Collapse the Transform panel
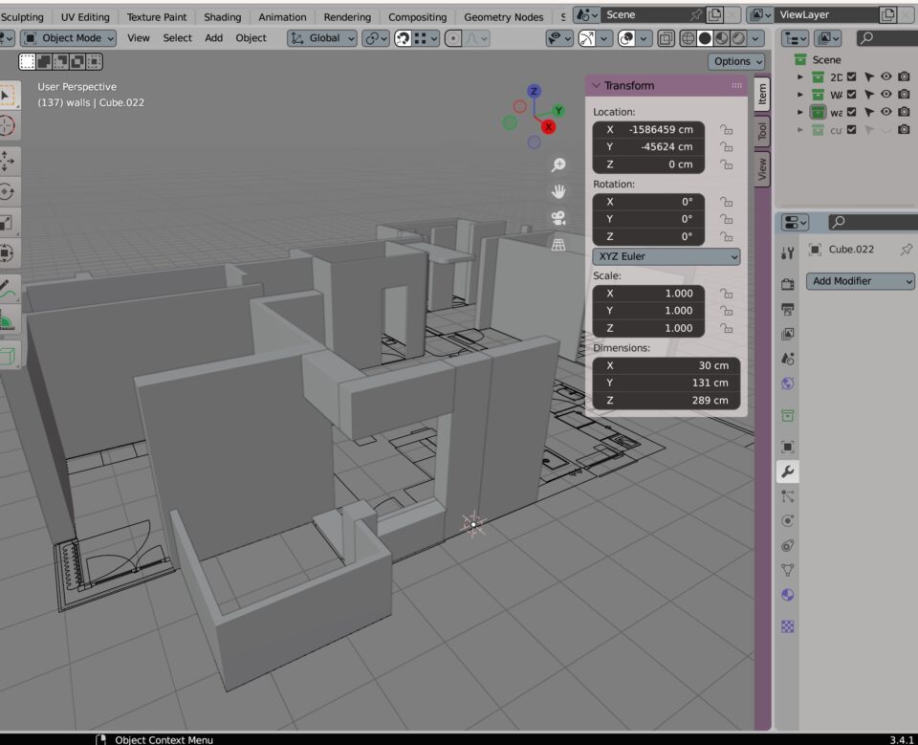The width and height of the screenshot is (918, 745). (x=597, y=86)
